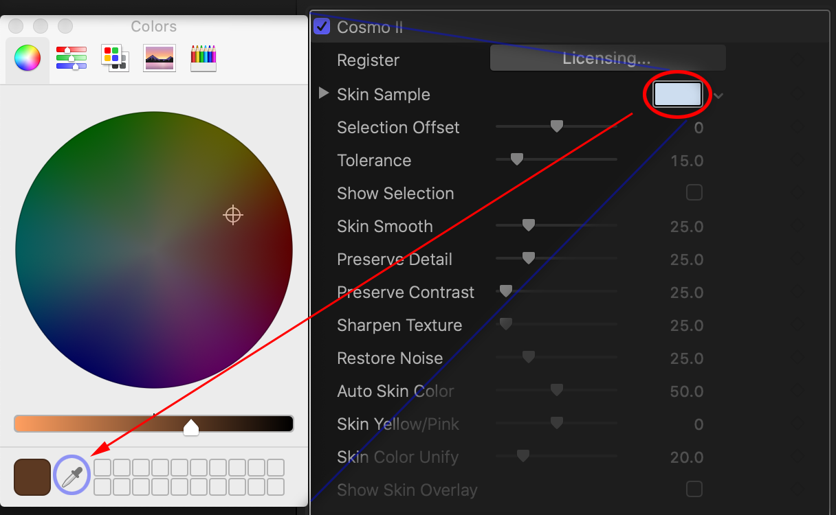Open the image palettes tab
The image size is (836, 515).
(159, 58)
